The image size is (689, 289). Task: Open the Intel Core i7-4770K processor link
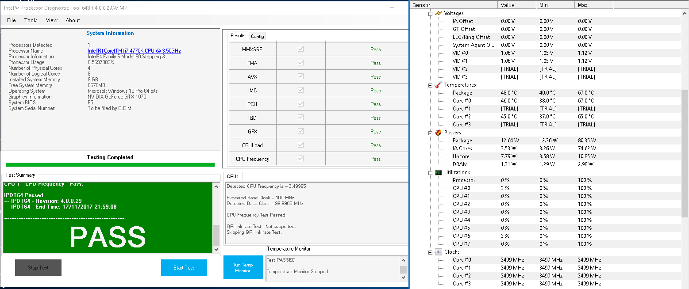pos(134,51)
